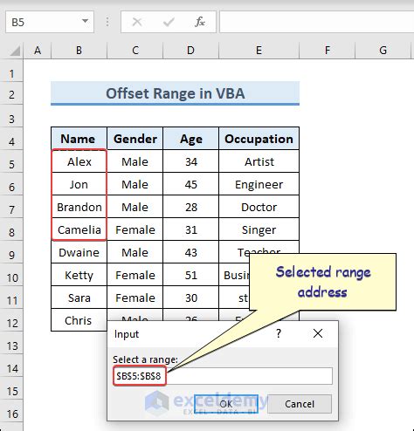Select row 14 header
The width and height of the screenshot is (414, 431).
click(x=11, y=366)
